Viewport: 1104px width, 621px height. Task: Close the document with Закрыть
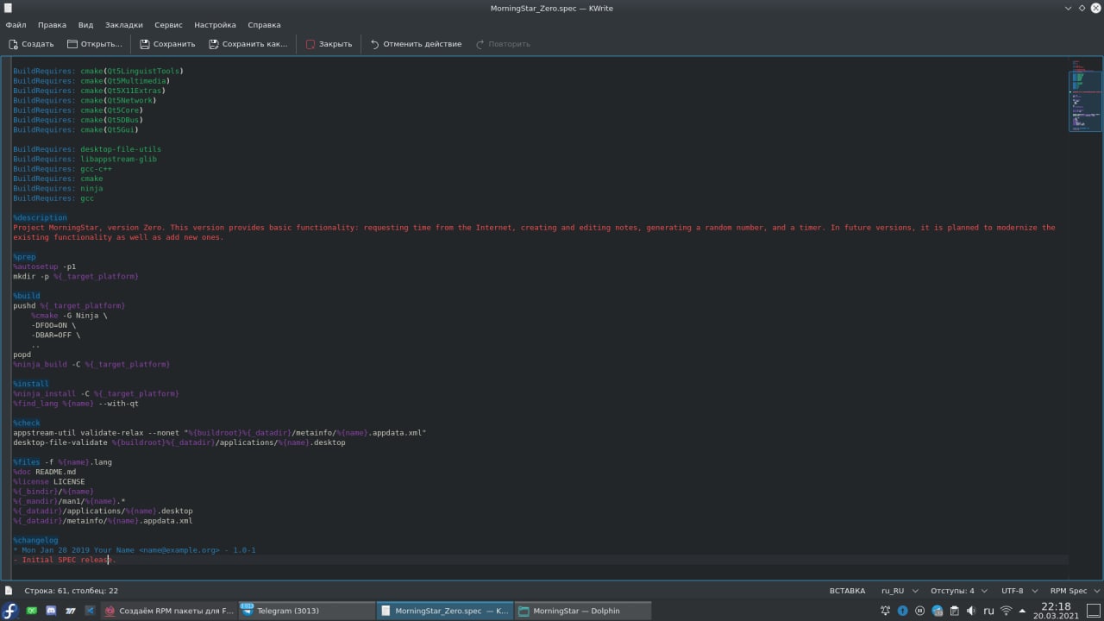pos(329,44)
